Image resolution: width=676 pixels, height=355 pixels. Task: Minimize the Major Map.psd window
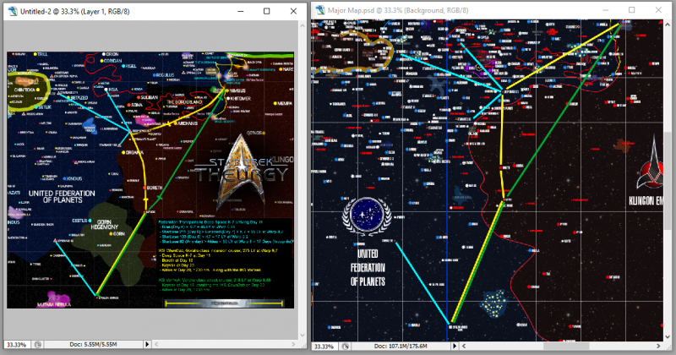(x=605, y=10)
